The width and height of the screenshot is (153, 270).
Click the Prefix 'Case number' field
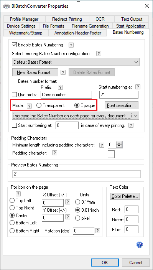[66, 95]
